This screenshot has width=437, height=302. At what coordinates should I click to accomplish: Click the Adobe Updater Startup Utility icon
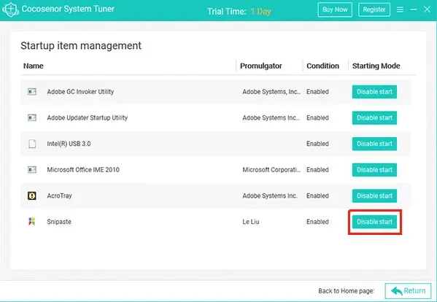[x=32, y=117]
